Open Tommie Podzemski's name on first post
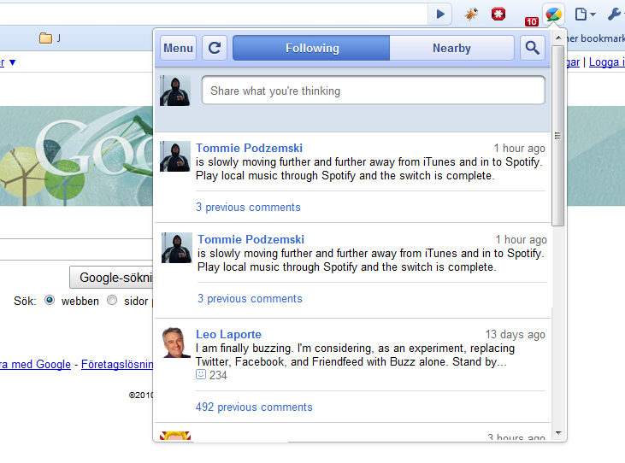This screenshot has width=625, height=463. (249, 148)
